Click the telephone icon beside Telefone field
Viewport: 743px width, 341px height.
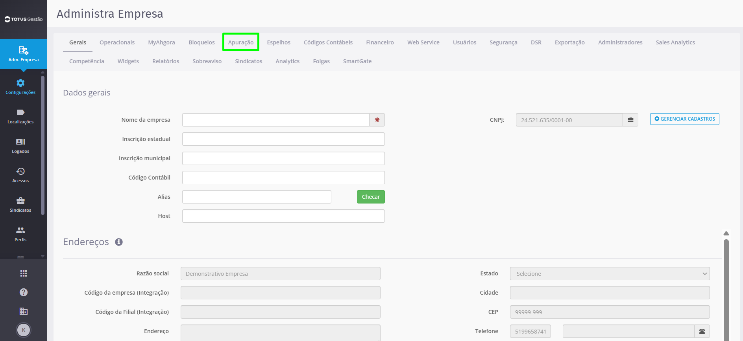(702, 331)
